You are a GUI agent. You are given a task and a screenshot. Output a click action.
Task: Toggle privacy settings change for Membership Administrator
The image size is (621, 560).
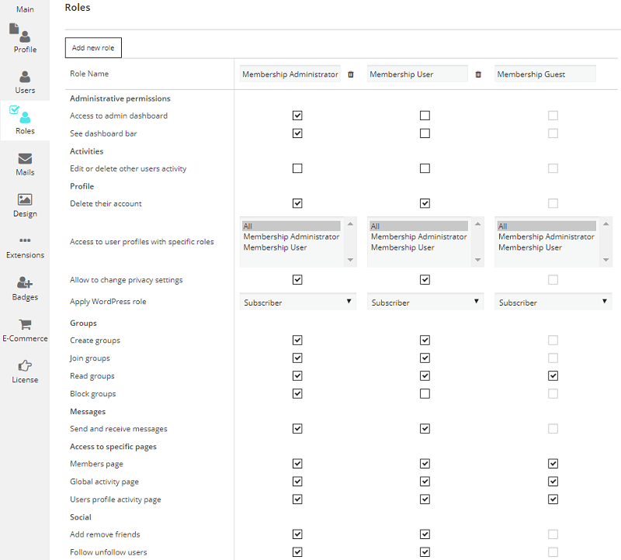pyautogui.click(x=297, y=280)
